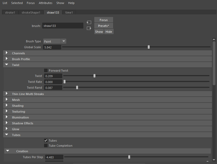Screen dimensions: 217x164
Task: Expand the Thin Line Multi Streaks section
Action: 107,94
